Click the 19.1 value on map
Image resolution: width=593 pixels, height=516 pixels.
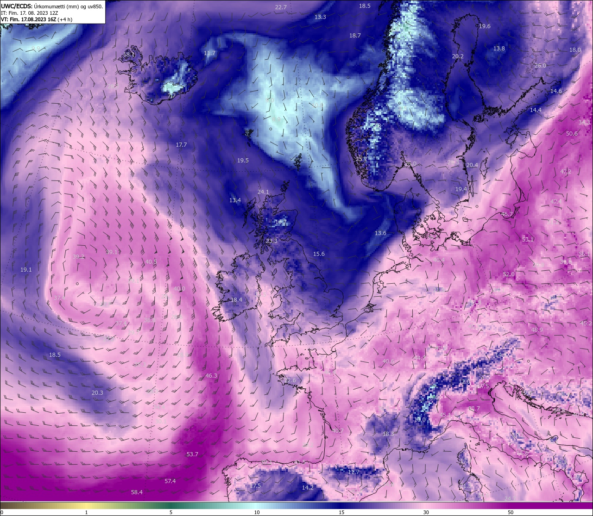click(x=26, y=270)
